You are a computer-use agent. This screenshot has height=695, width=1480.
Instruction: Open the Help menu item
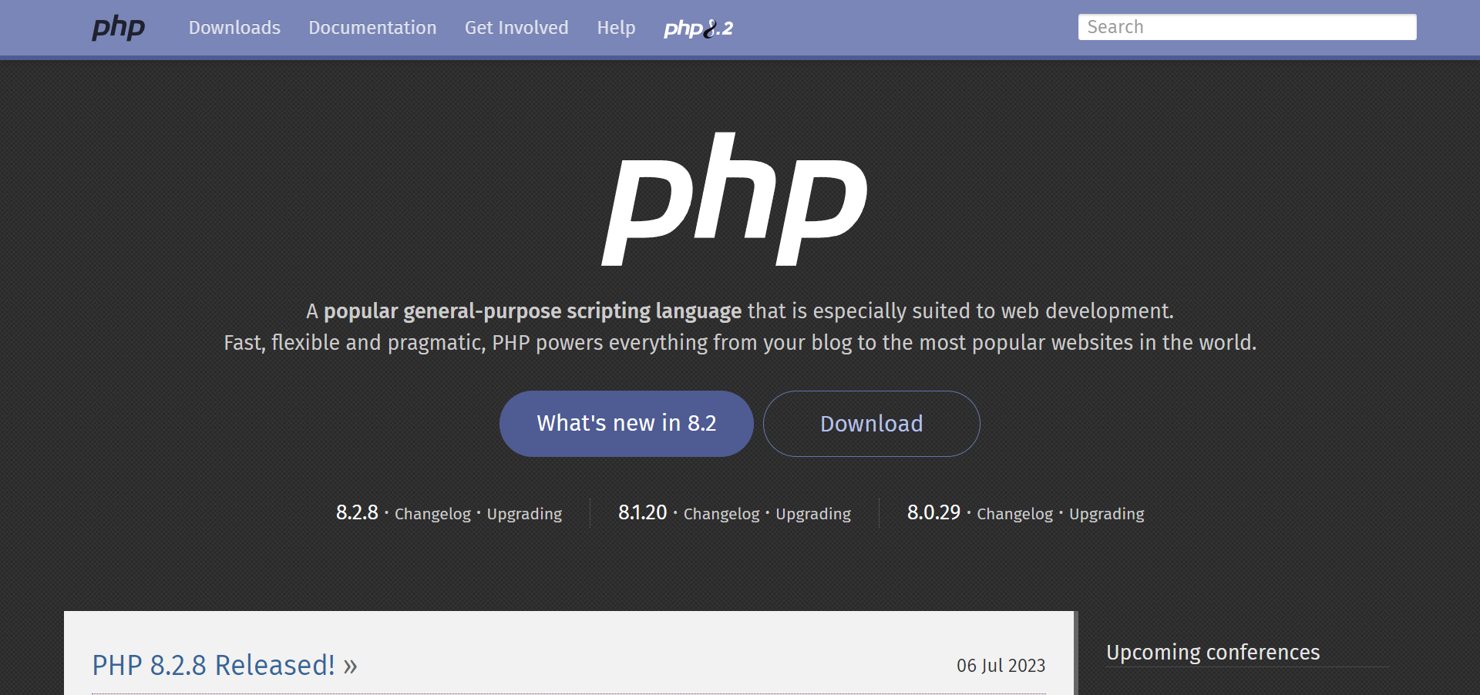[616, 28]
